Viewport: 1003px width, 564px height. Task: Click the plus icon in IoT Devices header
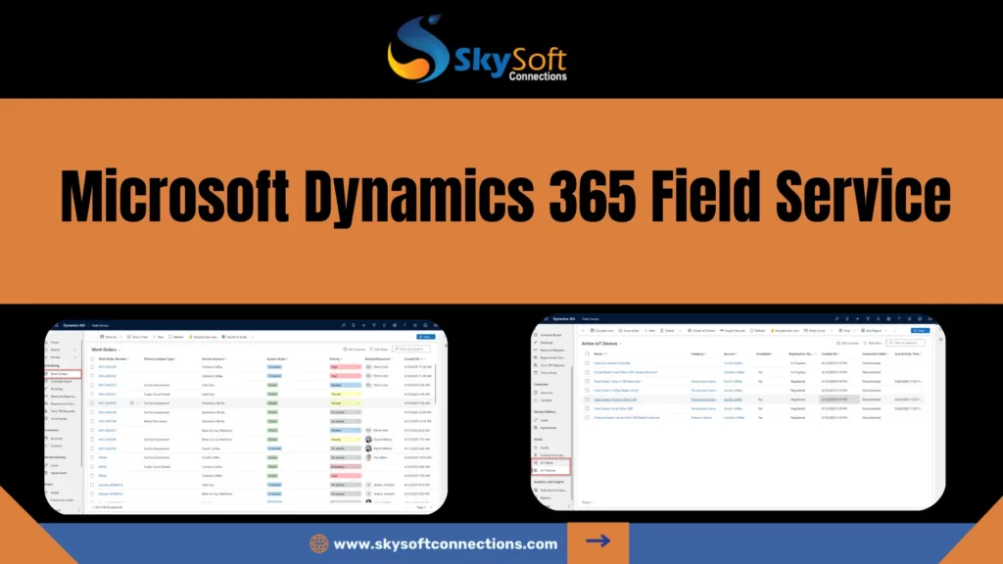pos(857,318)
